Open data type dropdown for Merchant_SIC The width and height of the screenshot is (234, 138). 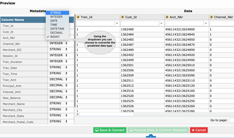pos(58,49)
